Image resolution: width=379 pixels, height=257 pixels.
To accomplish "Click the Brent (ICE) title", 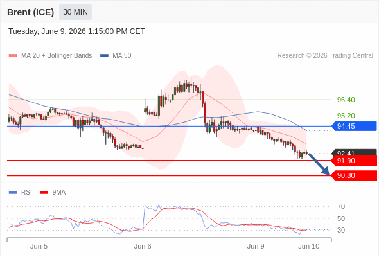I will click(30, 12).
